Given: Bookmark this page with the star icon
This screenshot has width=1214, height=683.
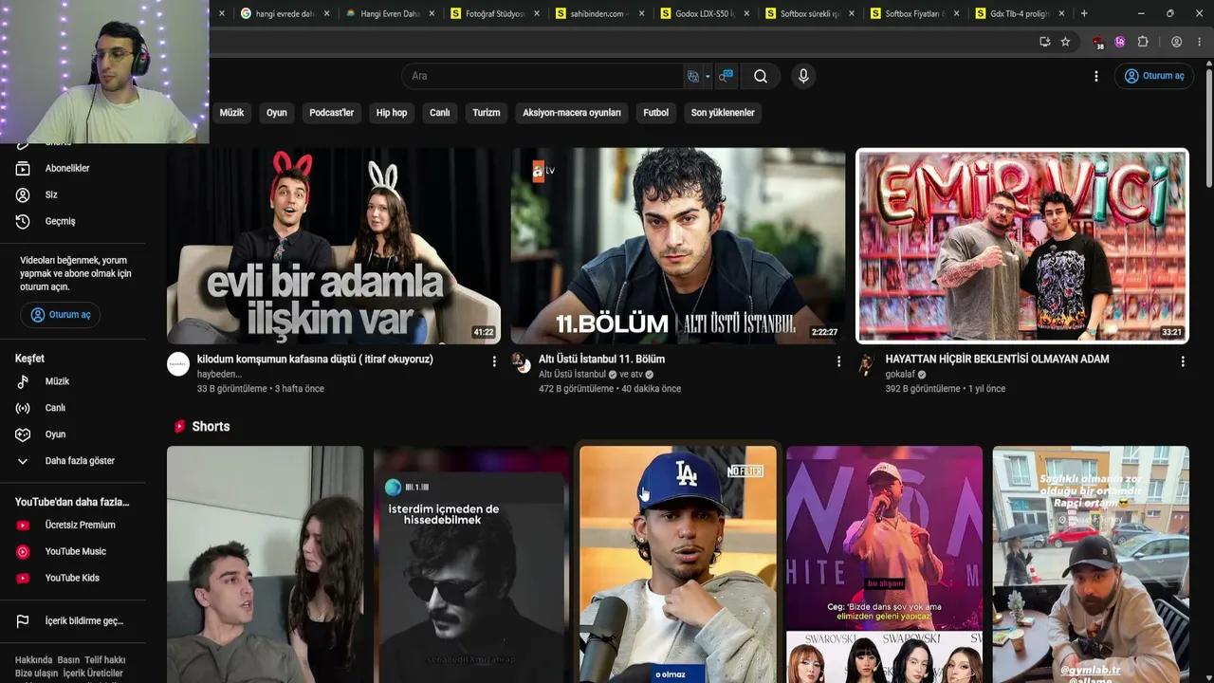Looking at the screenshot, I should point(1065,42).
